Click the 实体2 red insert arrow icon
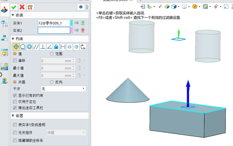The image size is (233, 146). (83, 30)
